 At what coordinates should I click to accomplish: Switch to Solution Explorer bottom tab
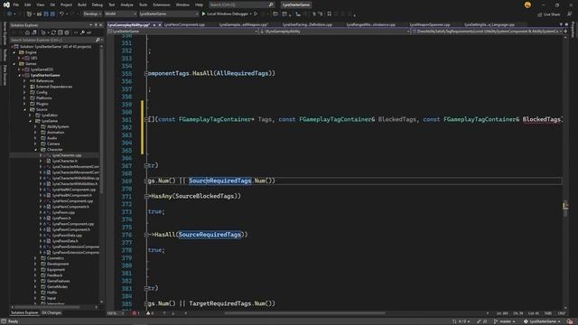tap(24, 313)
